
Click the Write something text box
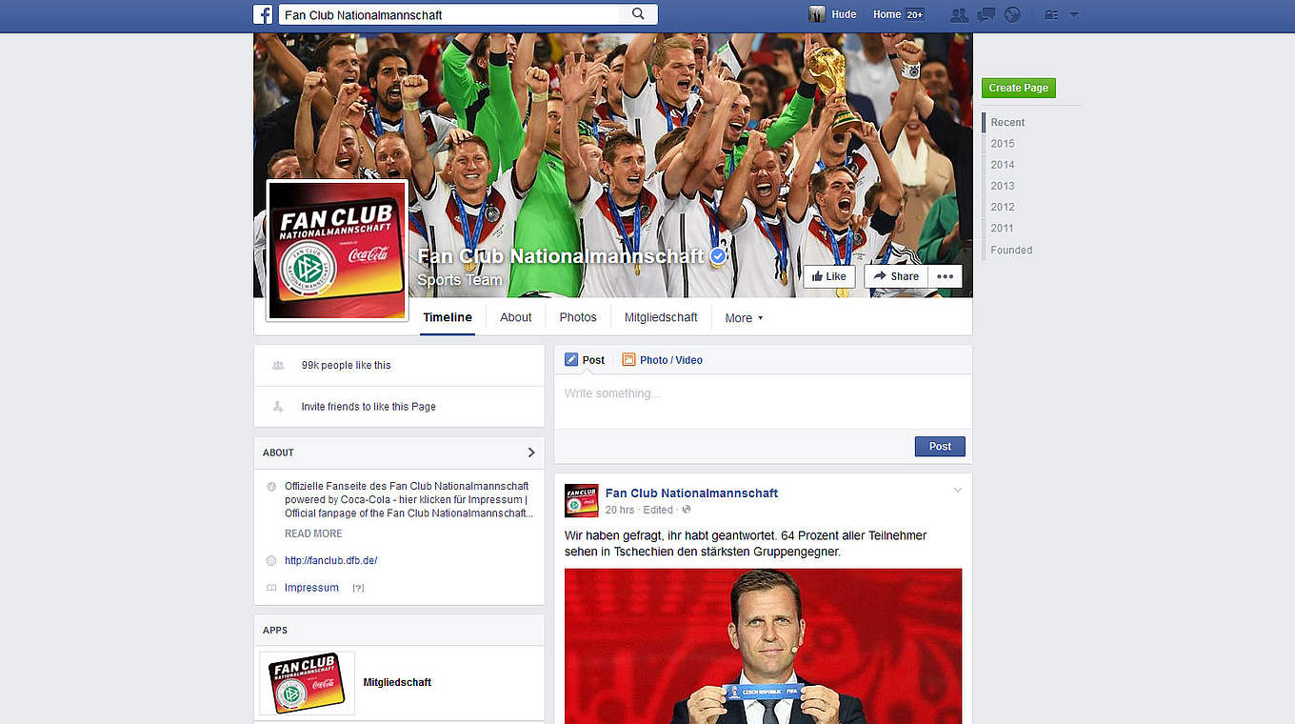[x=763, y=401]
